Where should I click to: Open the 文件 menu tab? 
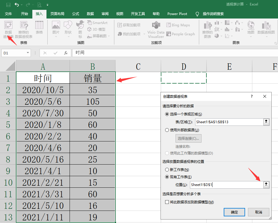click(x=8, y=14)
